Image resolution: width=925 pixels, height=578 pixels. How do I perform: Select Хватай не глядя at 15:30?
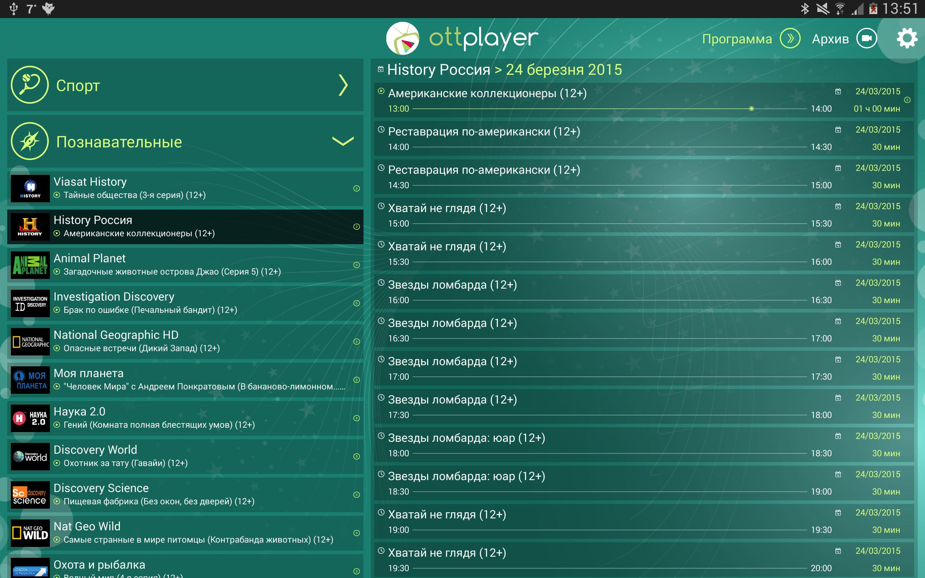644,253
